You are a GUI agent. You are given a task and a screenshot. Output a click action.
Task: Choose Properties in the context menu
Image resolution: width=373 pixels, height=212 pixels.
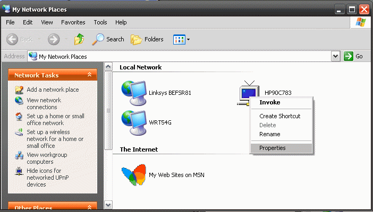[281, 148]
